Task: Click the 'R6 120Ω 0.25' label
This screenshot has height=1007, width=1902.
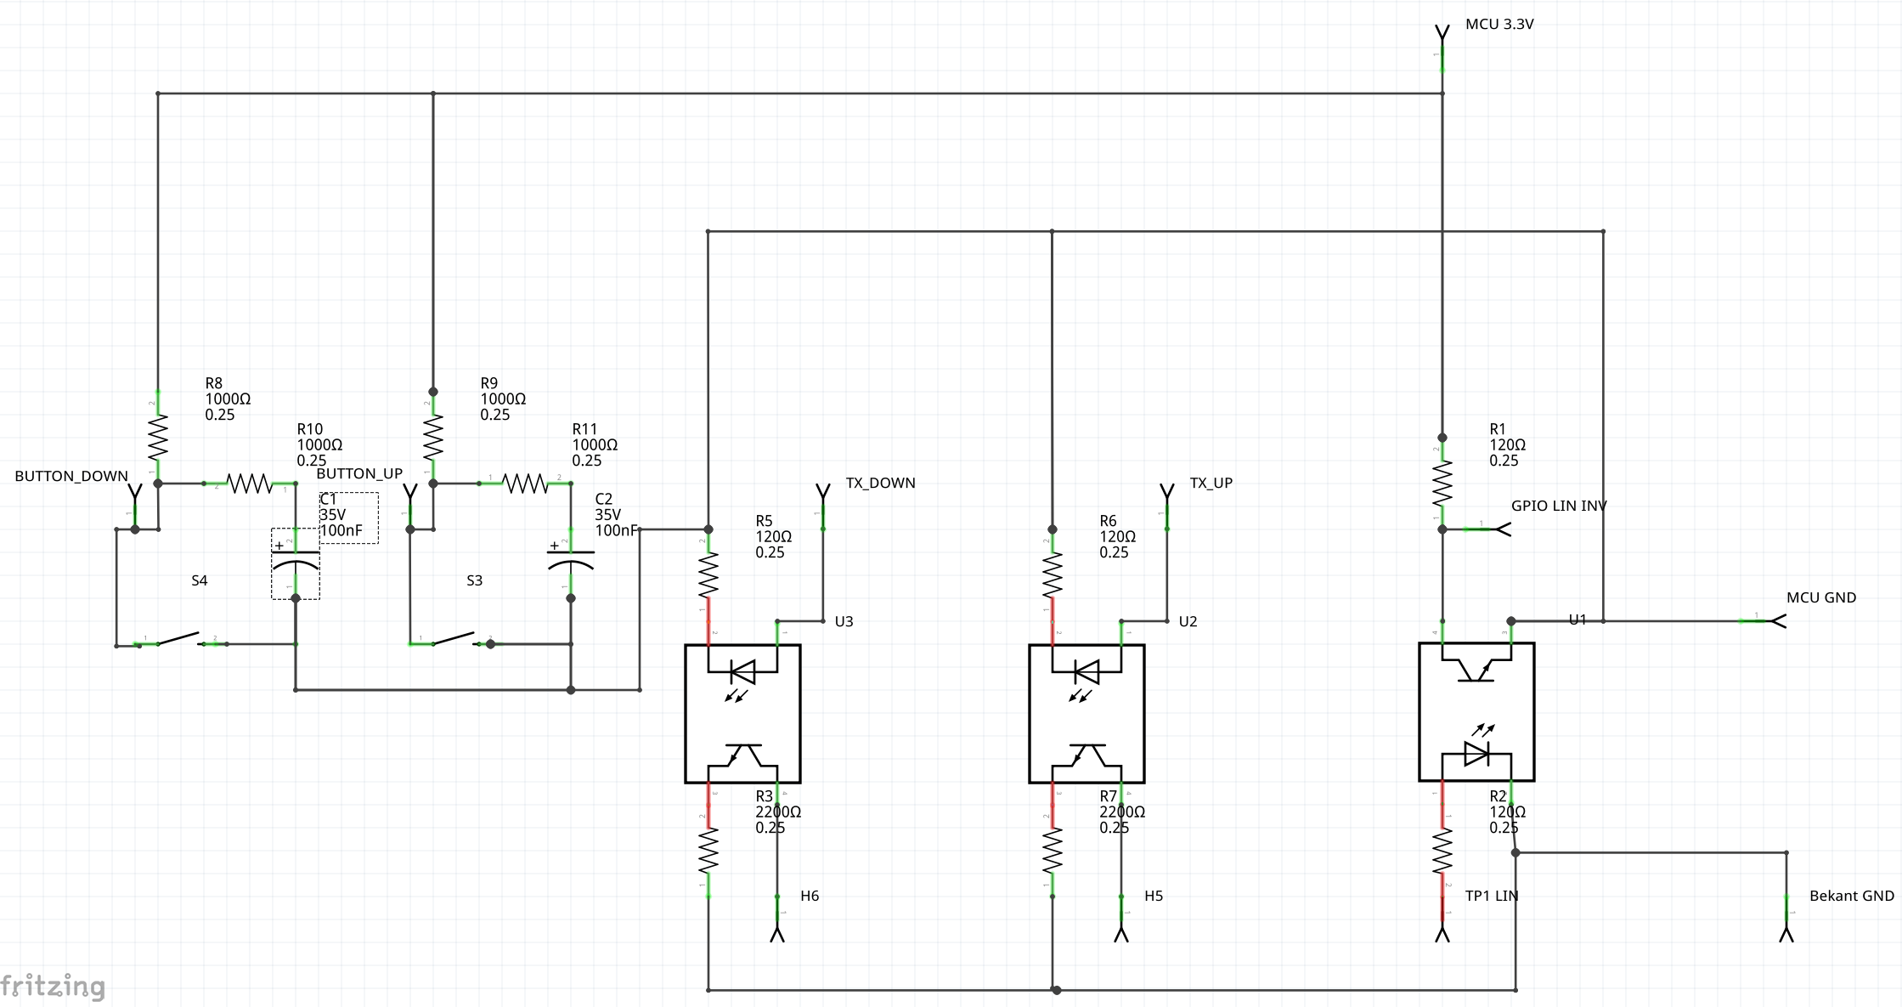Action: point(1117,537)
